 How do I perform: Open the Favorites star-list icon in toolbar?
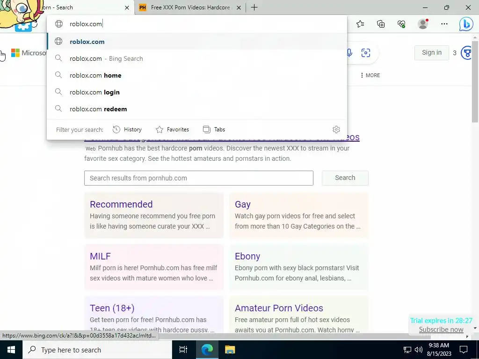[x=360, y=24]
